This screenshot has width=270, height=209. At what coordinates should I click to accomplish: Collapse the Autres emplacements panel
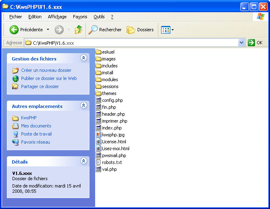[84, 105]
